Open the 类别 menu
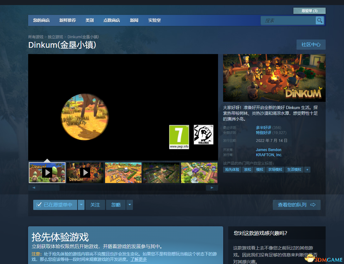 (90, 20)
